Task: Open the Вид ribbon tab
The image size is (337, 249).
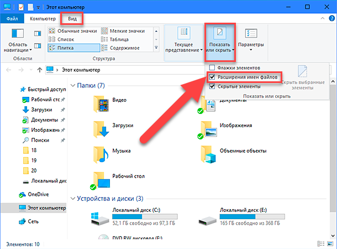Action: click(x=72, y=19)
